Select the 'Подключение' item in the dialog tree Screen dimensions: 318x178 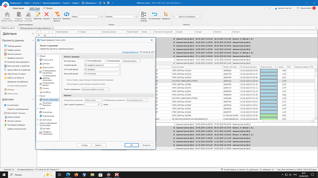point(48,116)
